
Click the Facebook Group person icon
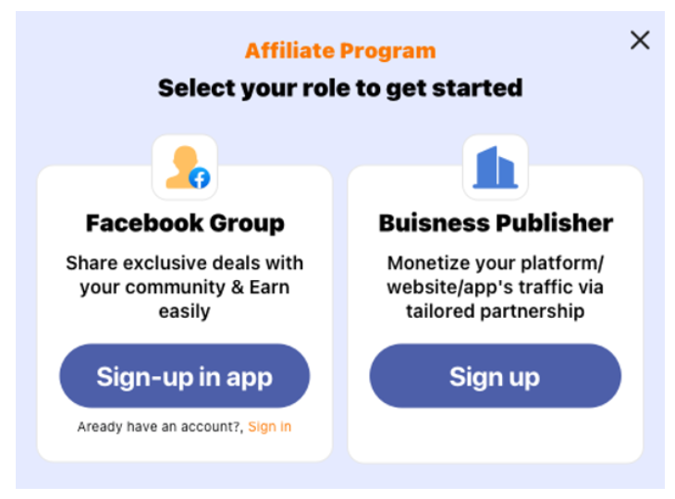coord(178,166)
